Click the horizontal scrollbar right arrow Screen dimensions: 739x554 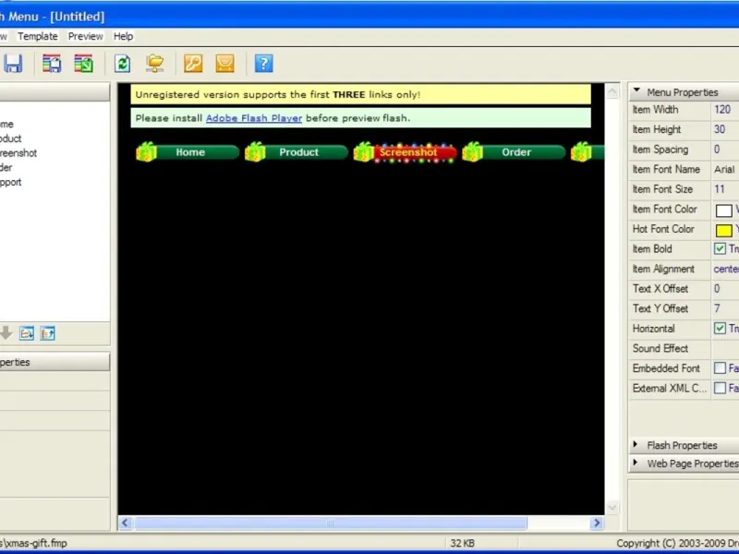click(x=597, y=523)
